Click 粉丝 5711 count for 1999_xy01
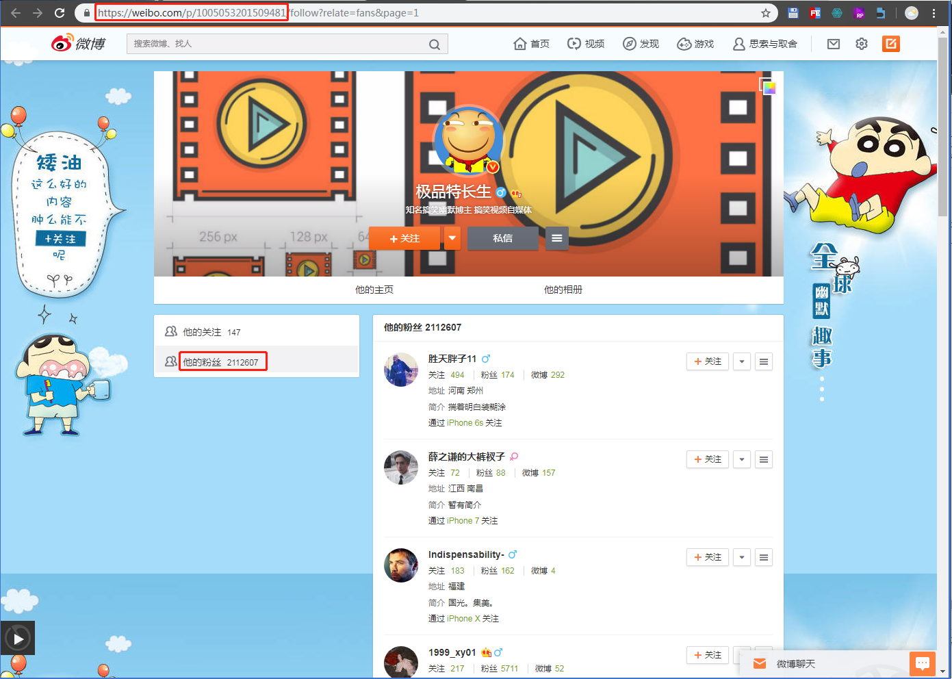The width and height of the screenshot is (952, 679). 499,669
